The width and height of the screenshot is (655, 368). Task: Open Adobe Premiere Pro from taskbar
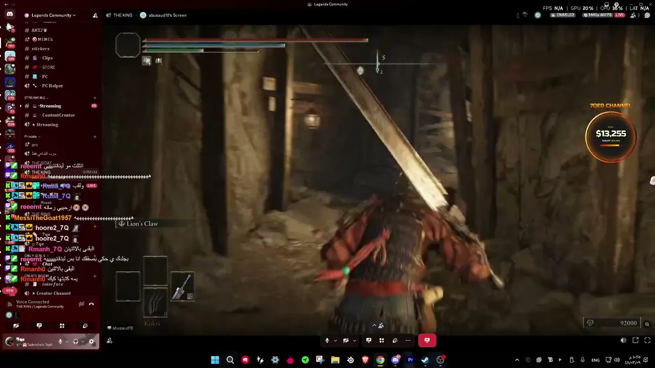pos(410,360)
